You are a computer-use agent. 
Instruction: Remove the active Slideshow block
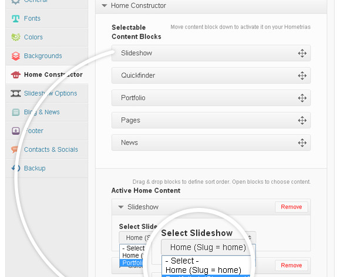pyautogui.click(x=291, y=207)
